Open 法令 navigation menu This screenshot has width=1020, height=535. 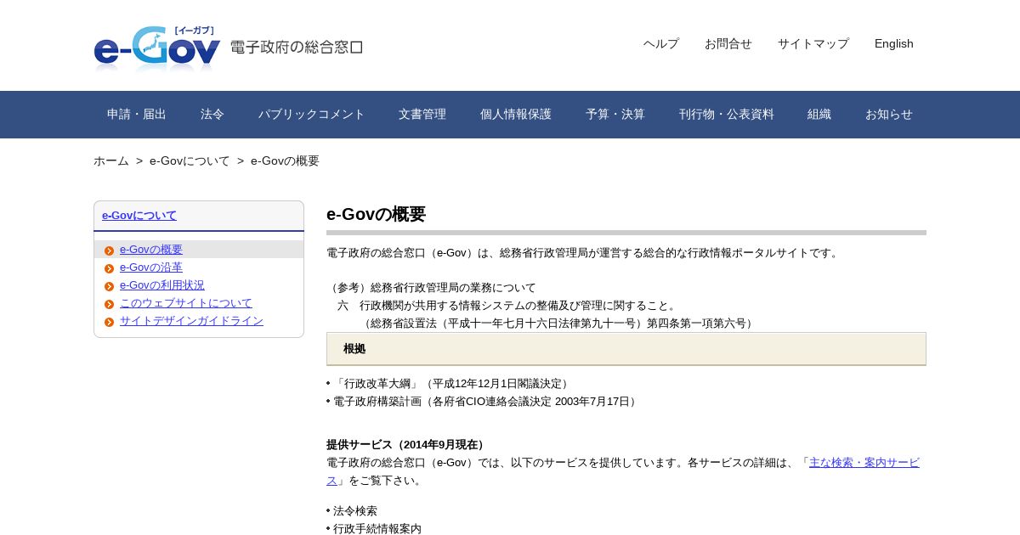(212, 114)
